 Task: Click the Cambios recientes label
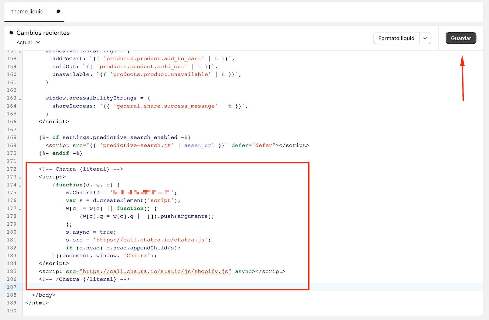pos(43,33)
